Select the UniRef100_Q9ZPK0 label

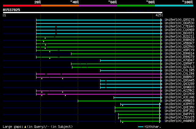coord(179,47)
